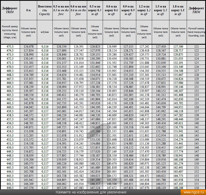
Task: Click the cell reading 139,397
Action: click(x=28, y=91)
